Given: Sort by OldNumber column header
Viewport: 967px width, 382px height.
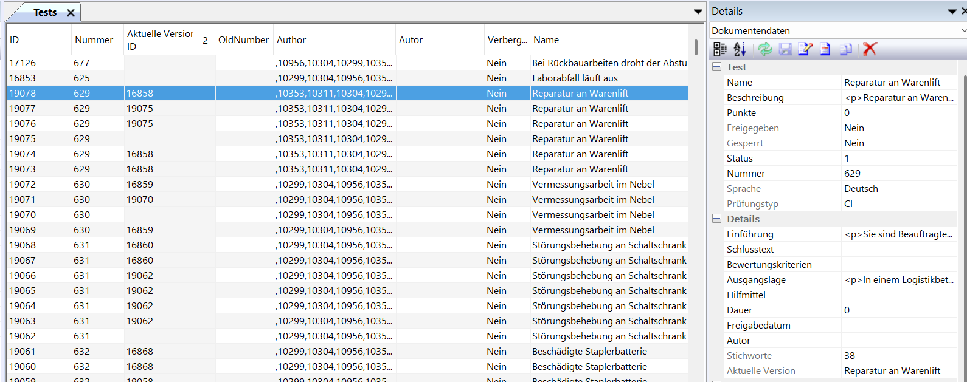Looking at the screenshot, I should coord(244,40).
